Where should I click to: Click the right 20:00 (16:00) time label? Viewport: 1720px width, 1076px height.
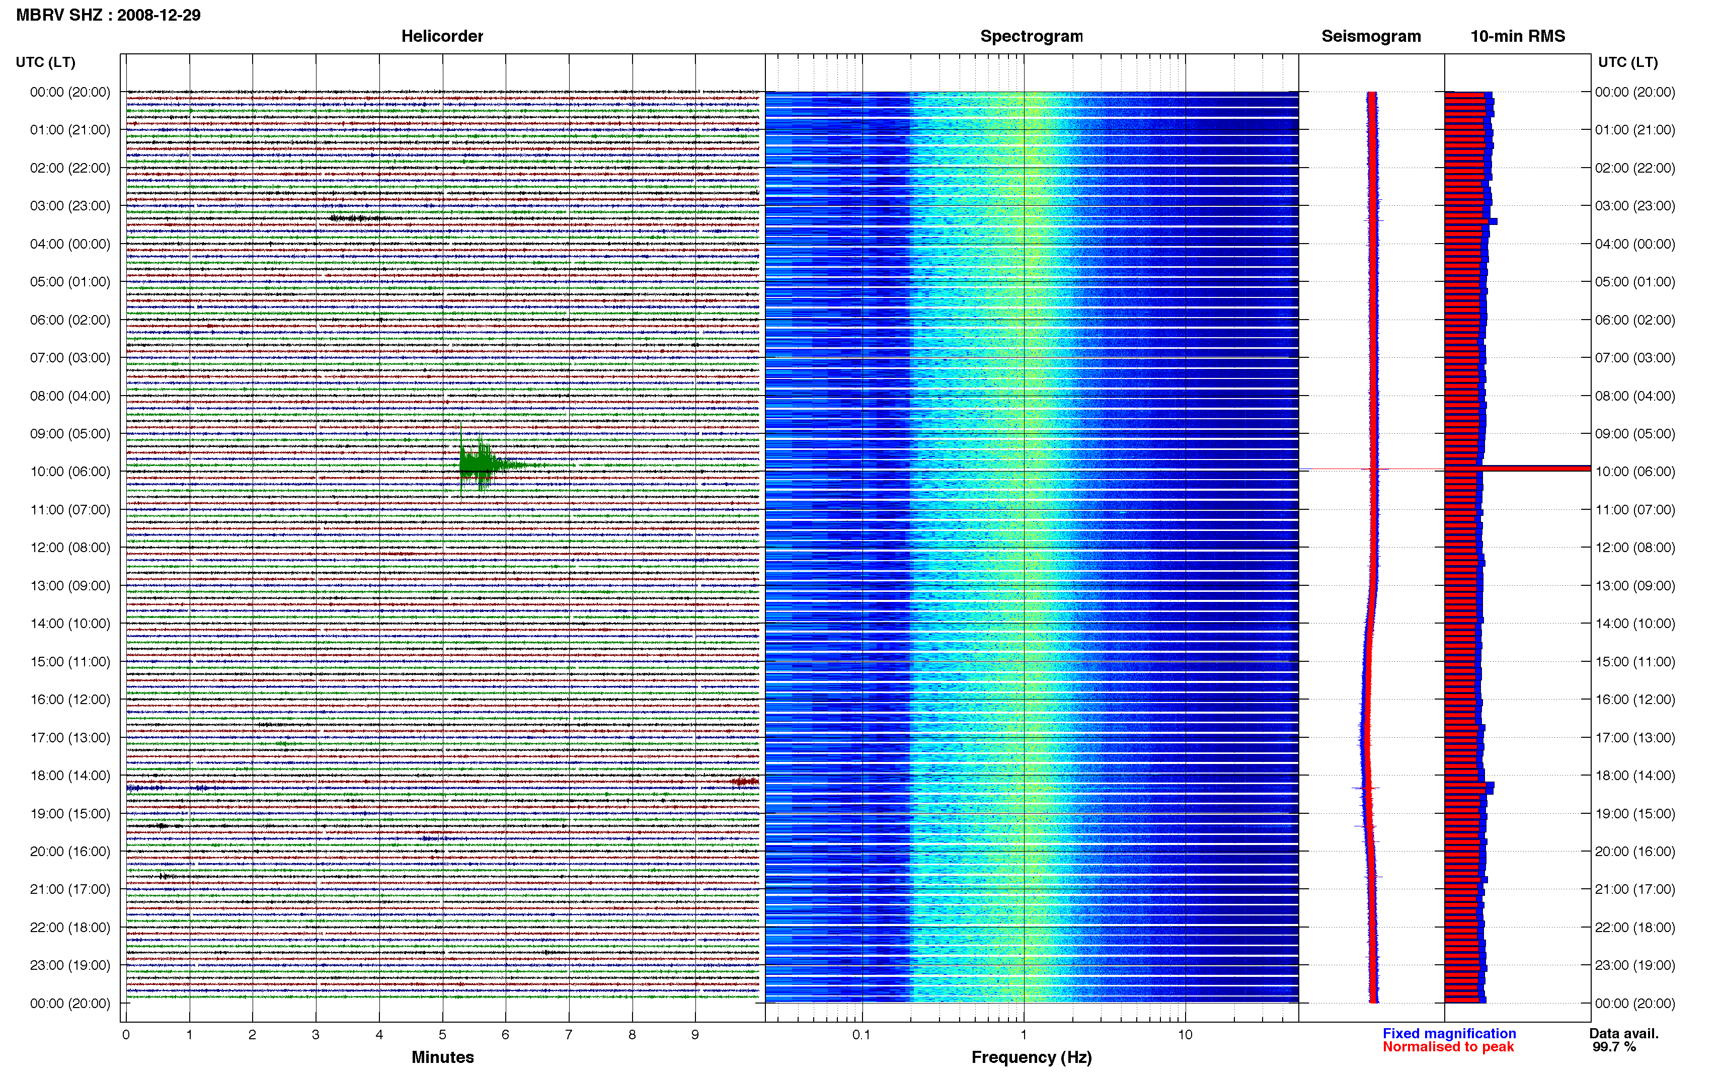1634,851
